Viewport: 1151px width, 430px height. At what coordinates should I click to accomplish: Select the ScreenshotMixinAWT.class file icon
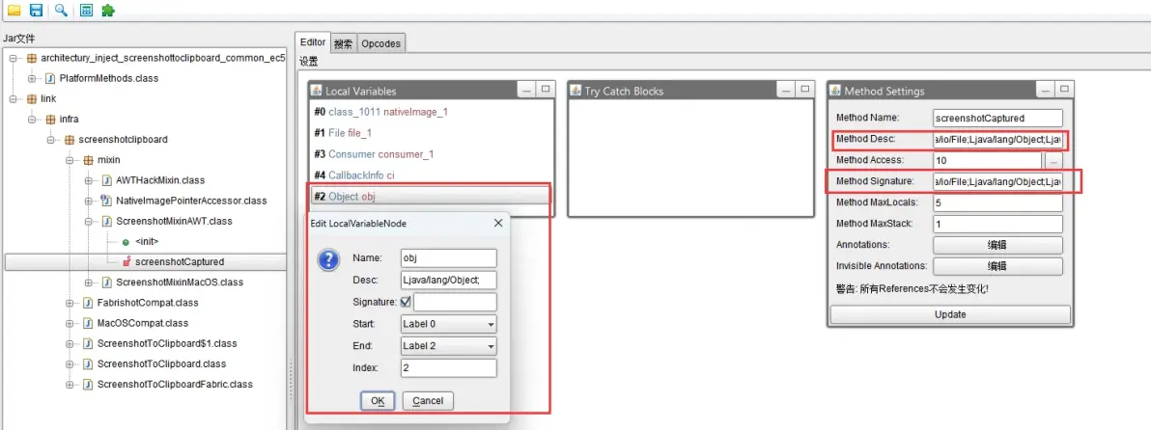(x=107, y=221)
